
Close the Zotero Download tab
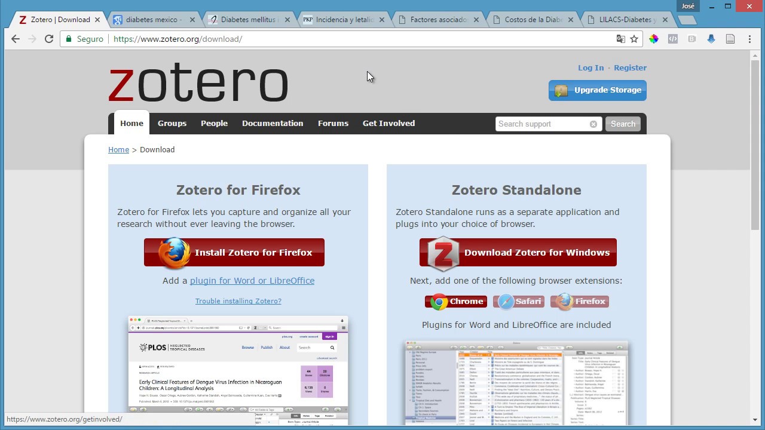[x=97, y=20]
